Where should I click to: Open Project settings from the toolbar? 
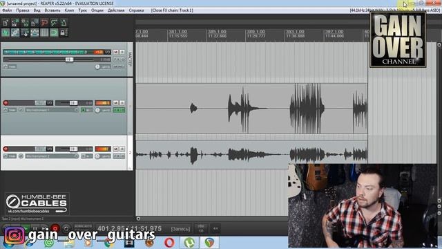35,23
